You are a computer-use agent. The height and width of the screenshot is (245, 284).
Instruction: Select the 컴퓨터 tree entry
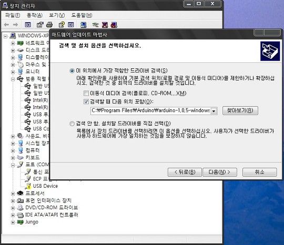click(x=33, y=150)
